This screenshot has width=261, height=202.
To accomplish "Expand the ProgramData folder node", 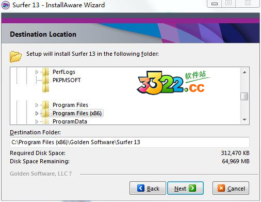I will pos(37,121).
